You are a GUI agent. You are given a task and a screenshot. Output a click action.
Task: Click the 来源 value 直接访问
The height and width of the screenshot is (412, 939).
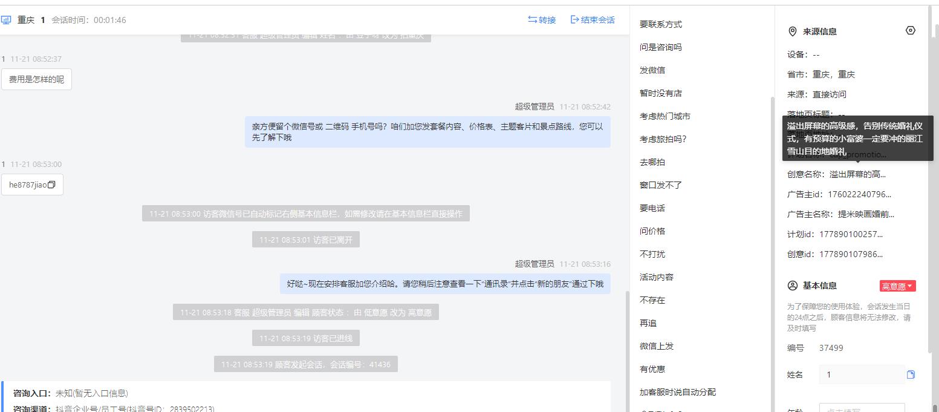(830, 94)
